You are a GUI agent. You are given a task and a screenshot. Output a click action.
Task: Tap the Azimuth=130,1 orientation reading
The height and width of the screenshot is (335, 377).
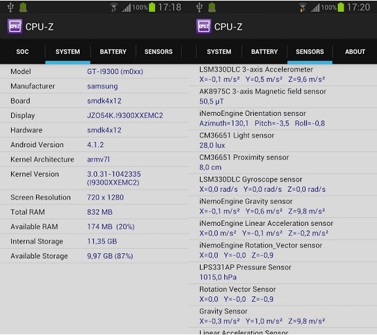[223, 124]
